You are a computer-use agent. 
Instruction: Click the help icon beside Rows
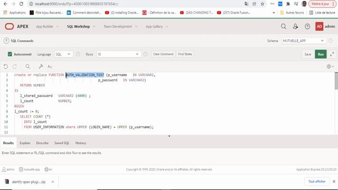146,54
